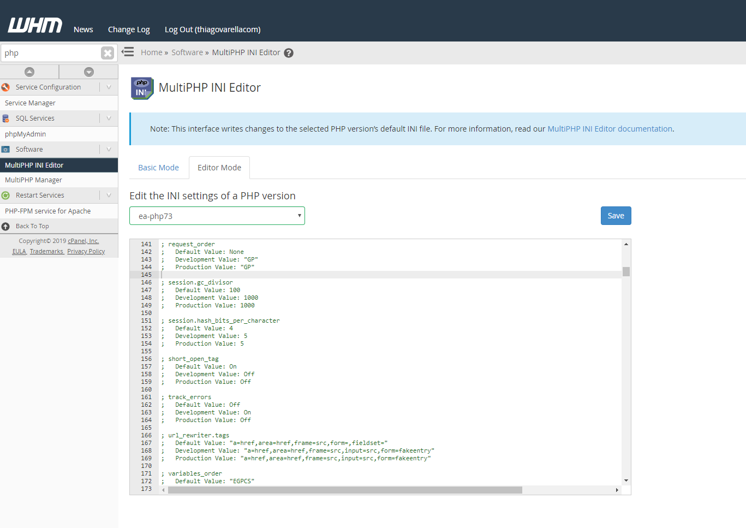746x528 pixels.
Task: Click the Restart Services group label
Action: pyautogui.click(x=40, y=195)
